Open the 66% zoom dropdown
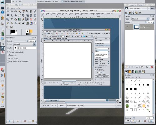The image size is (156, 125). pyautogui.click(x=62, y=106)
